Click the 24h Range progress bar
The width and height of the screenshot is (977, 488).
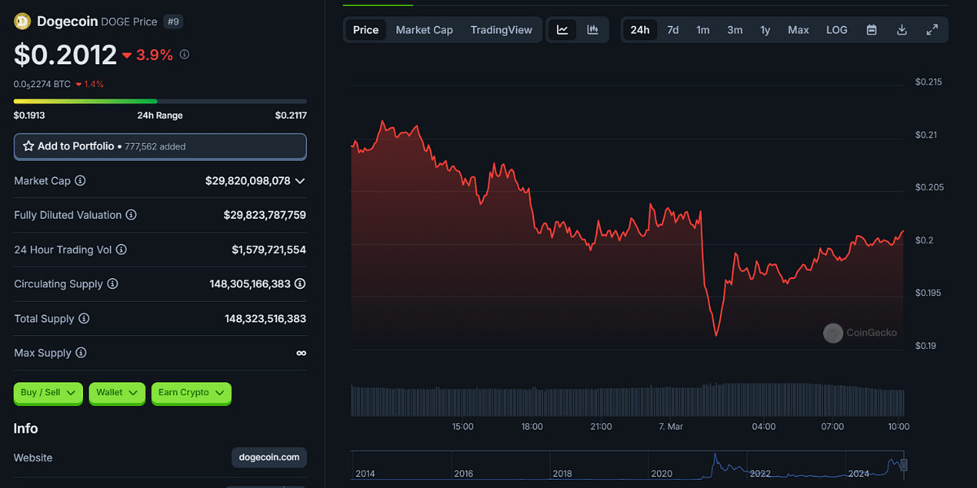(x=160, y=102)
